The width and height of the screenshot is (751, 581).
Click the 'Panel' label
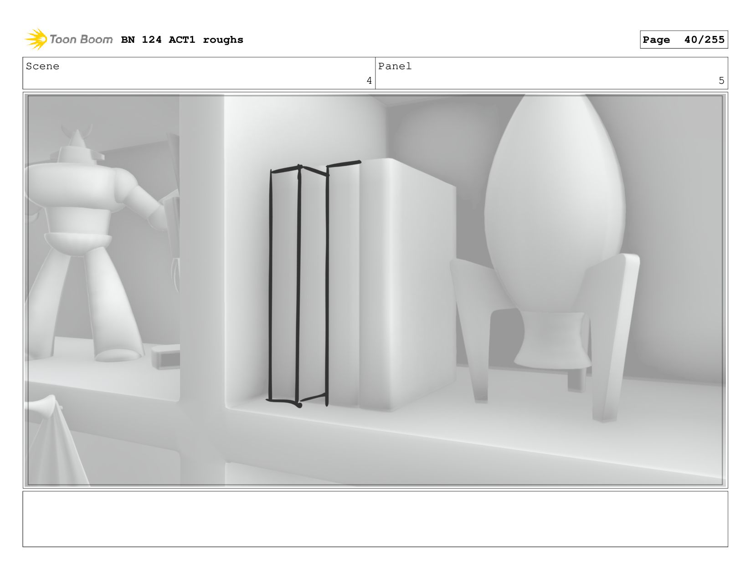(395, 66)
